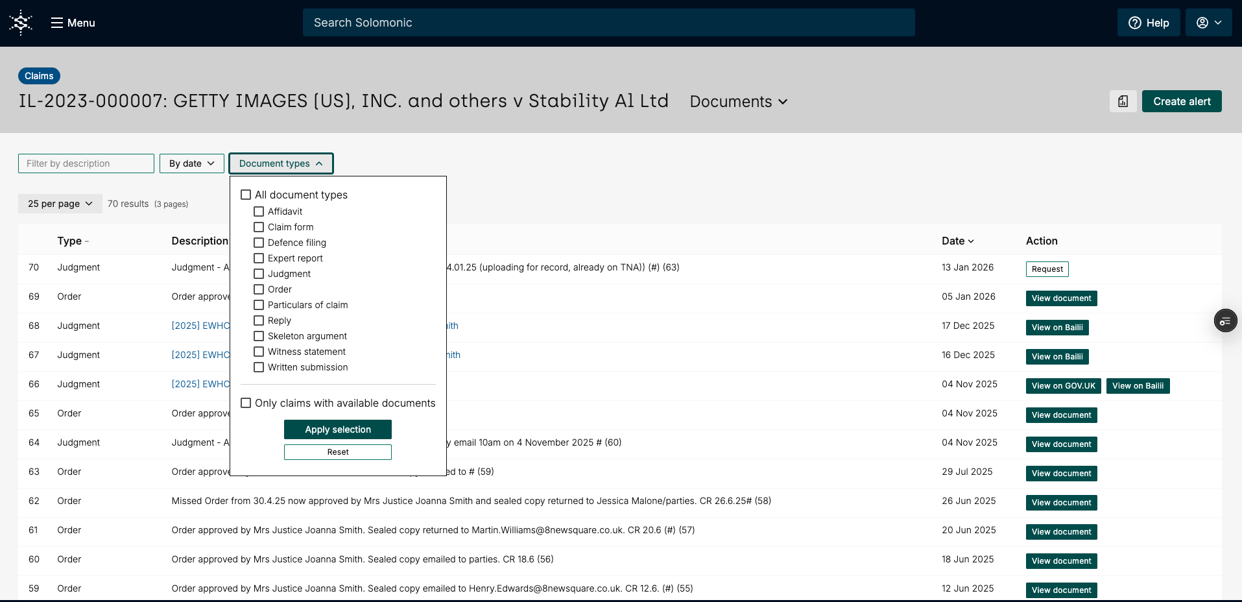
Task: View document dated 12 Jun 2025
Action: (x=1061, y=590)
